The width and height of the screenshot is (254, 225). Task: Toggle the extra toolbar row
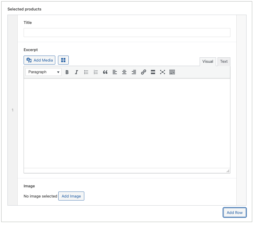(172, 72)
